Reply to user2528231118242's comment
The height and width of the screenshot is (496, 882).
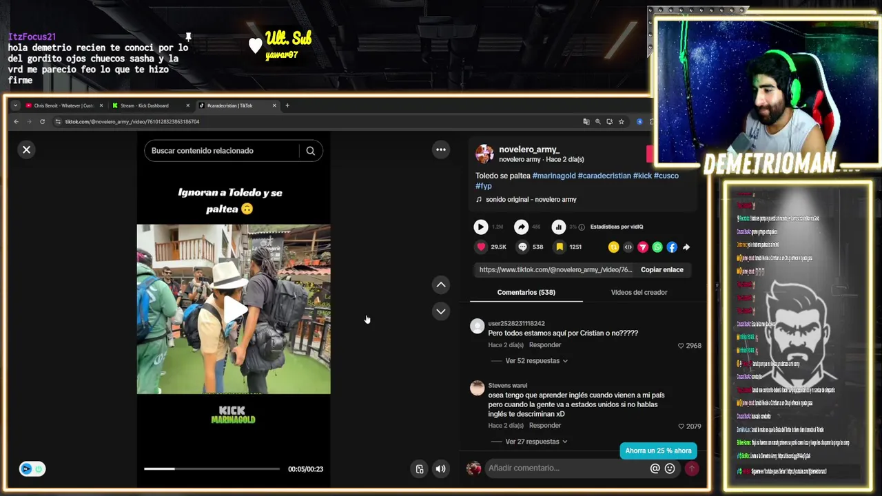click(x=545, y=345)
